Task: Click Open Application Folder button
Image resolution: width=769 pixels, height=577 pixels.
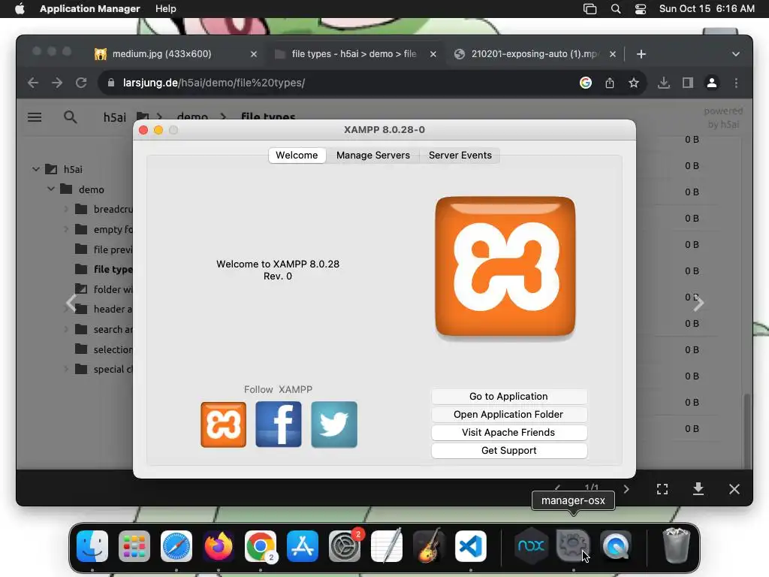Action: (508, 415)
